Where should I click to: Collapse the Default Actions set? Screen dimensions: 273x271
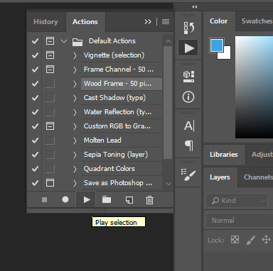(63, 41)
